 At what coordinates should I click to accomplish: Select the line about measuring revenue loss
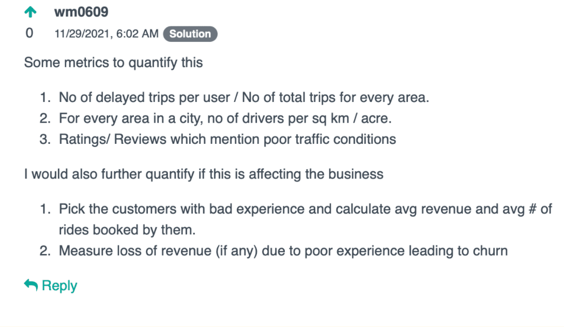(x=283, y=250)
